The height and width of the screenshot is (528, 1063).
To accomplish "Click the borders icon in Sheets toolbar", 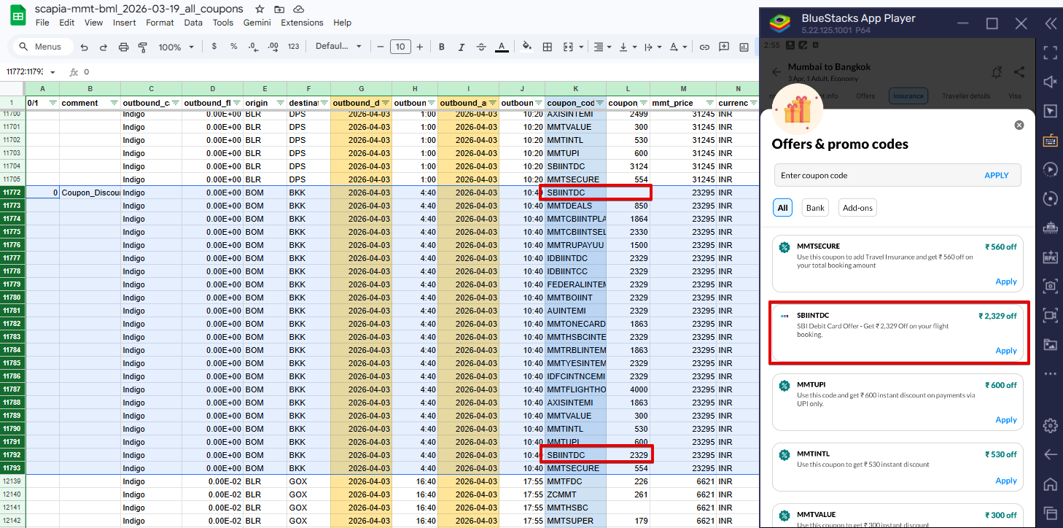I will tap(548, 47).
